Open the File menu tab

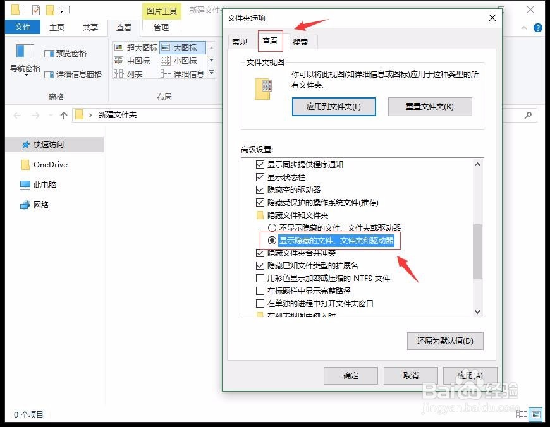(23, 27)
